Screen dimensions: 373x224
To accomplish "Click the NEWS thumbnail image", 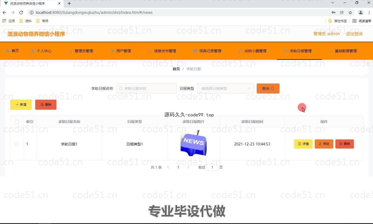I will tap(194, 143).
